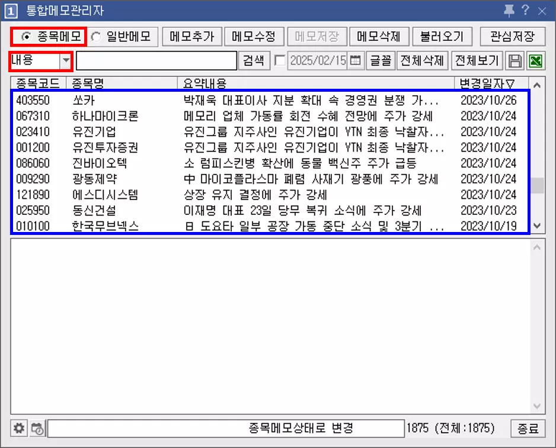Screen dimensions: 556x448
Task: Click the calendar clock icon beside gear
Action: (x=37, y=428)
